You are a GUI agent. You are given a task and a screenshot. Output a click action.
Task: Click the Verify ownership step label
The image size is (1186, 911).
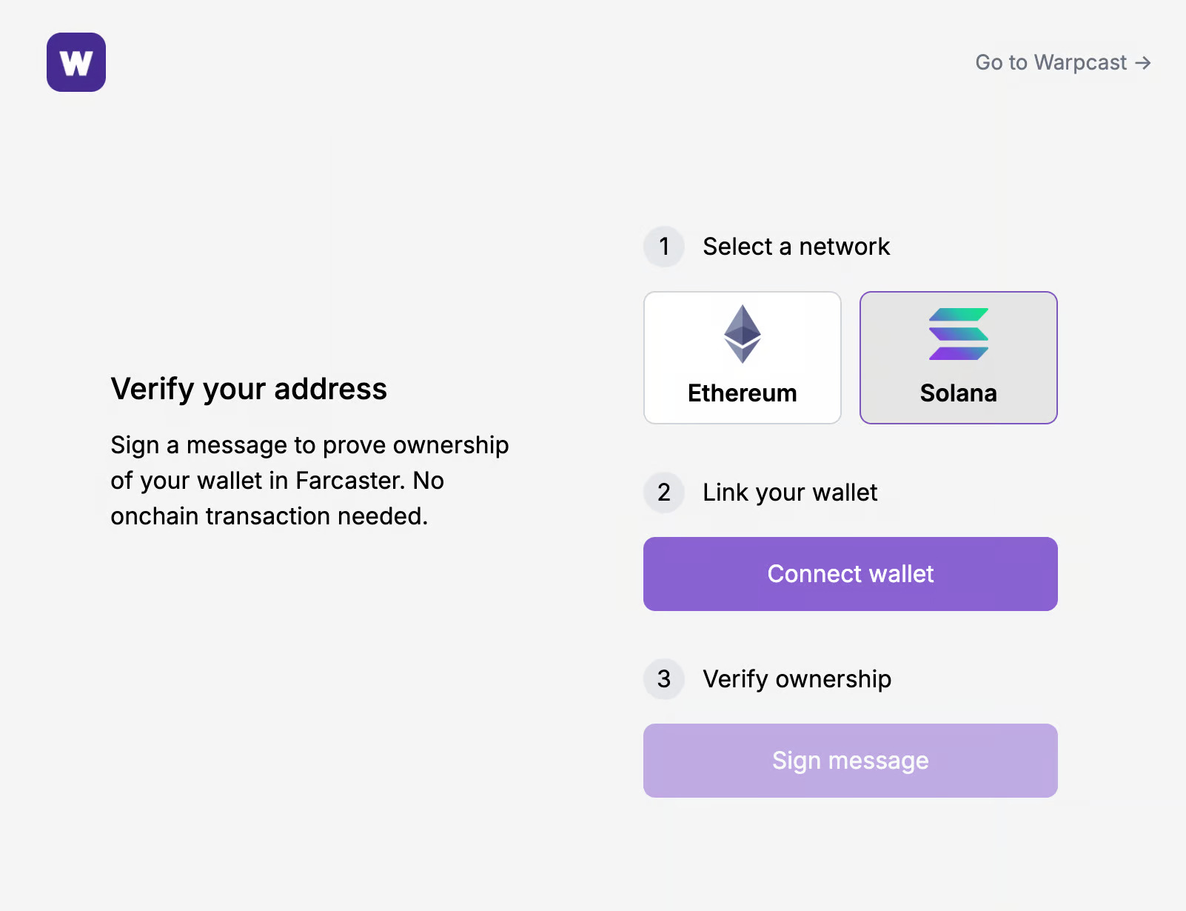[797, 679]
